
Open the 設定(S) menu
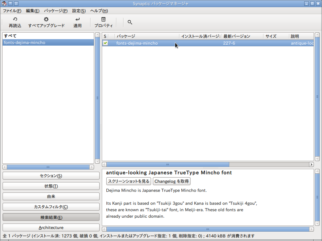point(79,11)
